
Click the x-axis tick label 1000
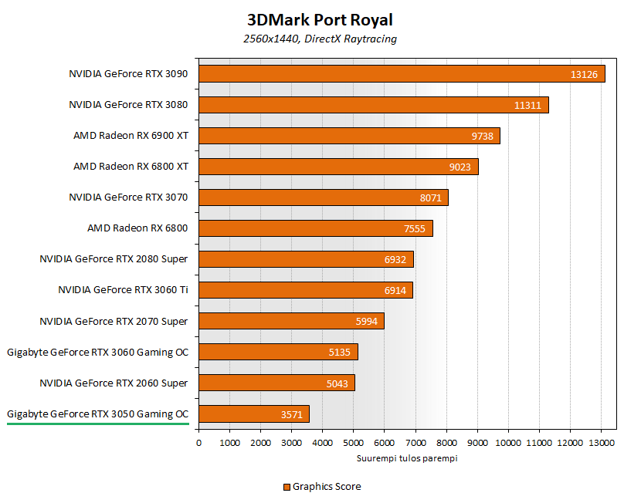point(229,443)
